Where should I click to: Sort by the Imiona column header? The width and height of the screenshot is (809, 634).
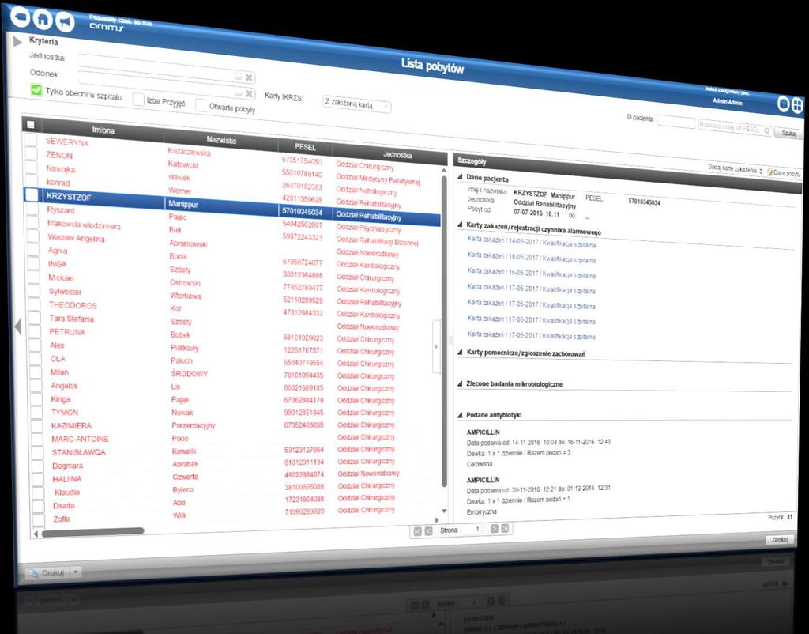click(x=103, y=130)
